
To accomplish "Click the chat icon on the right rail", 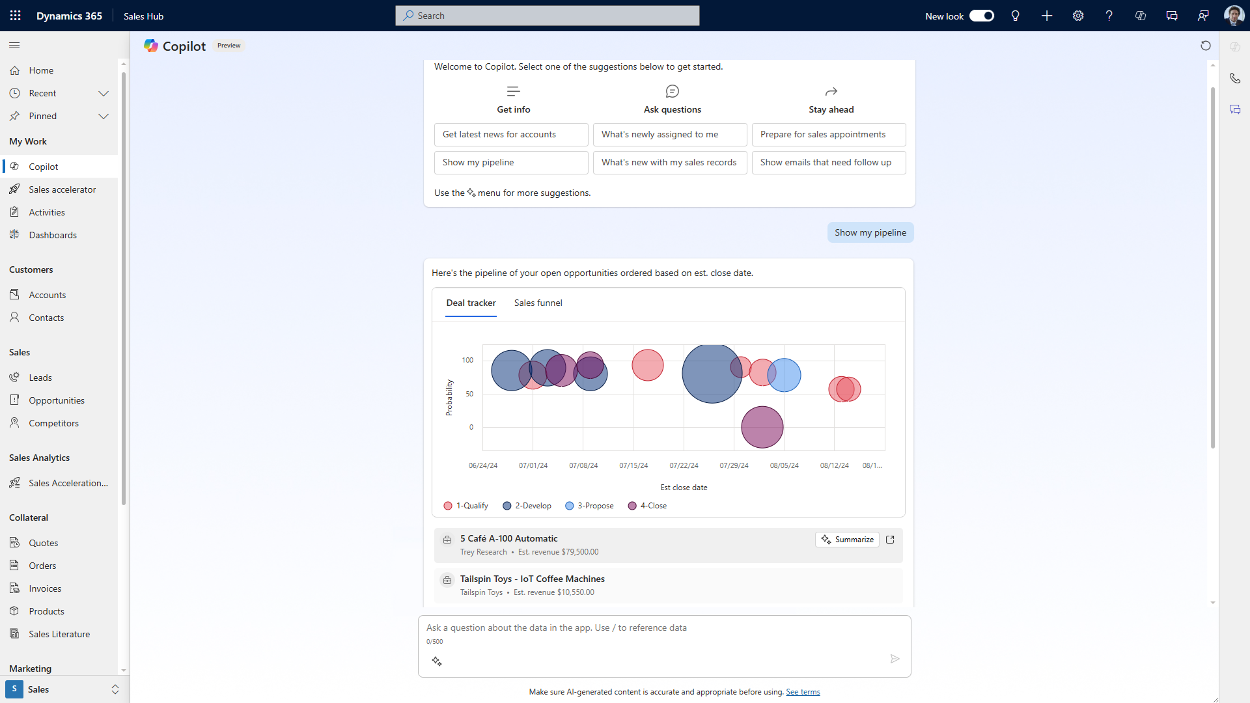I will [1236, 109].
